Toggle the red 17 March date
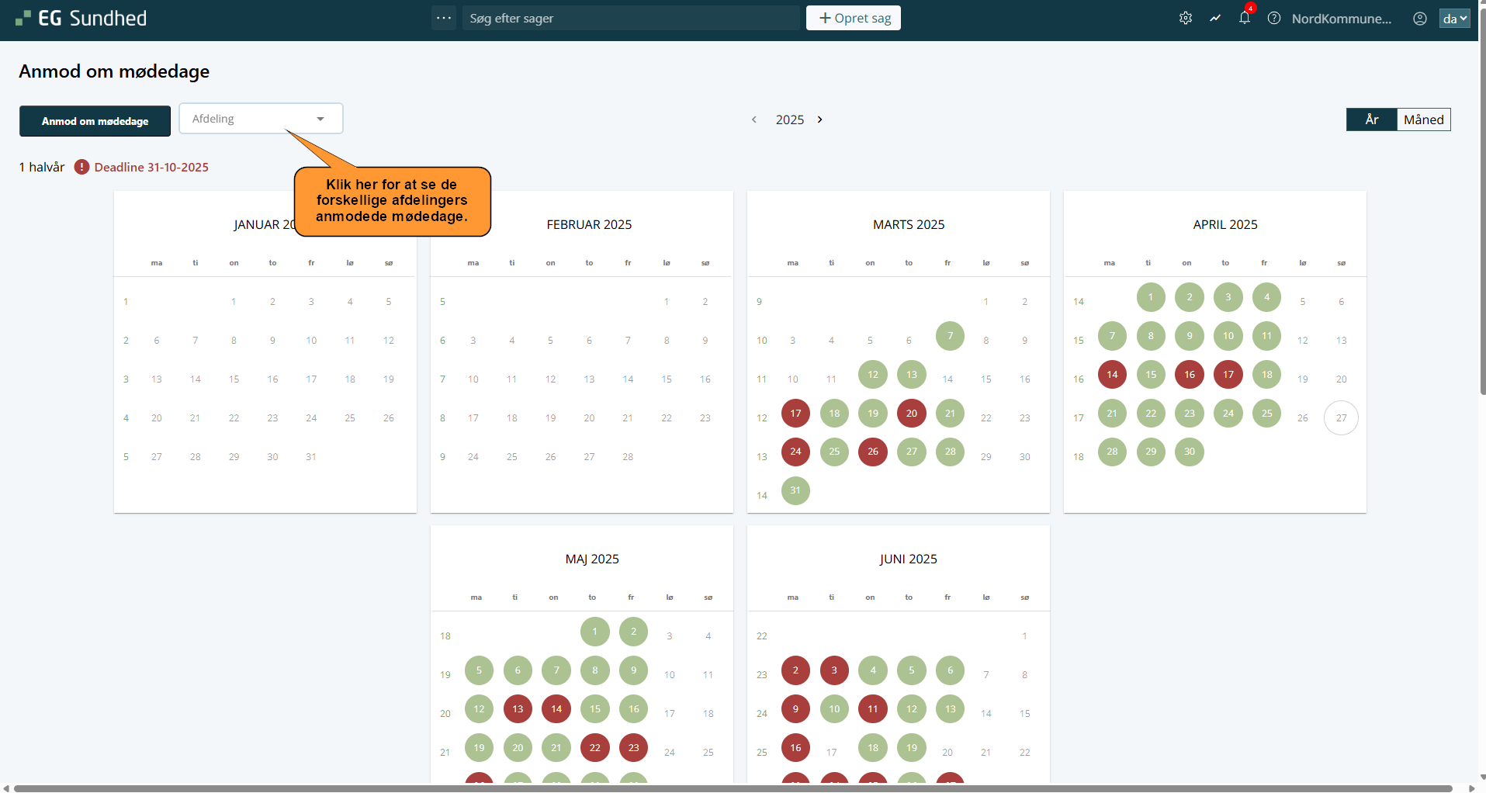1486x793 pixels. pyautogui.click(x=795, y=414)
